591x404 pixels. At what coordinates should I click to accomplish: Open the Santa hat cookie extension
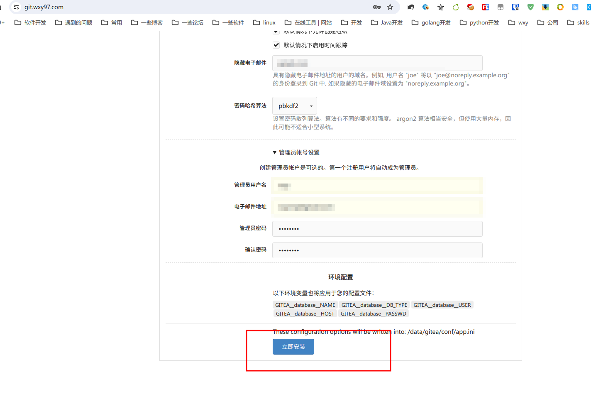[x=470, y=7]
